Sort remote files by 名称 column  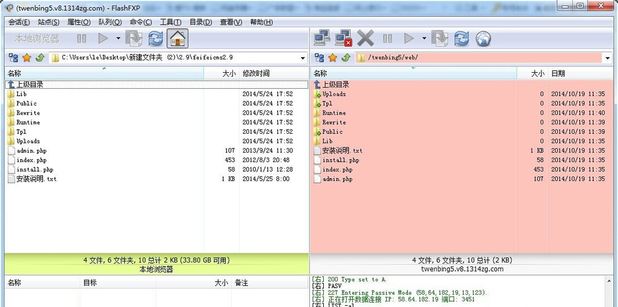(413, 73)
